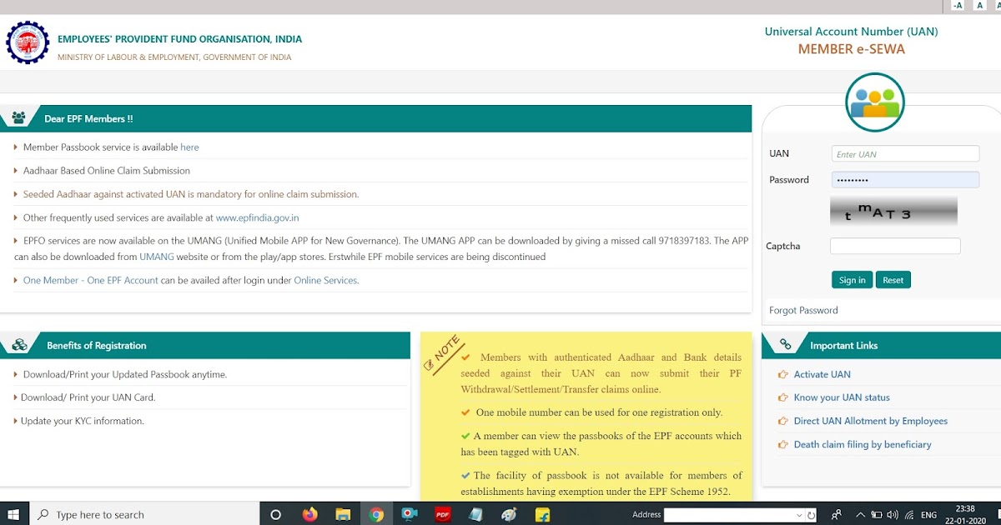Click the Forgot Password link
The width and height of the screenshot is (1001, 525).
pos(803,309)
